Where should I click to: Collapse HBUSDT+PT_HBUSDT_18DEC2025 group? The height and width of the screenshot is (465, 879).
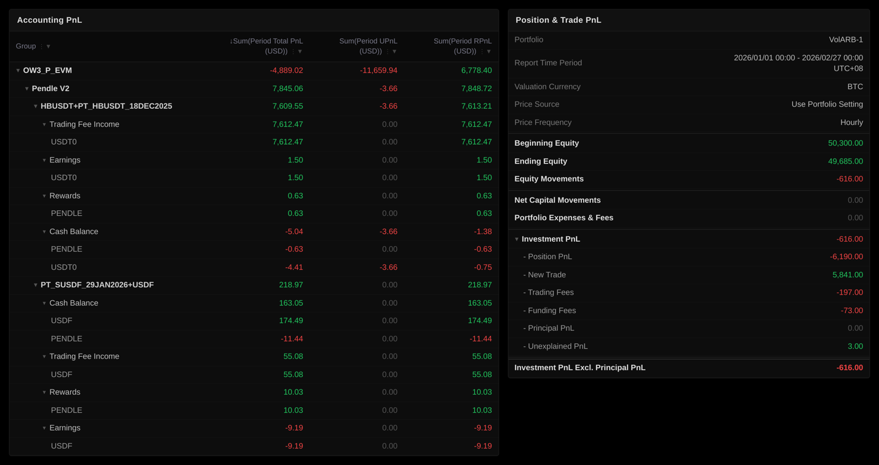[x=35, y=106]
